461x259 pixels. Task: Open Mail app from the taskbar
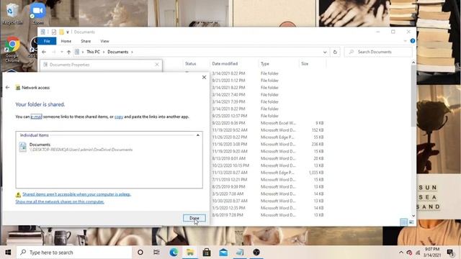pos(223,253)
